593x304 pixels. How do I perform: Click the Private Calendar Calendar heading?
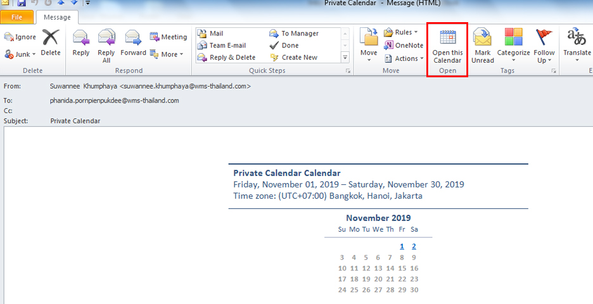point(286,173)
